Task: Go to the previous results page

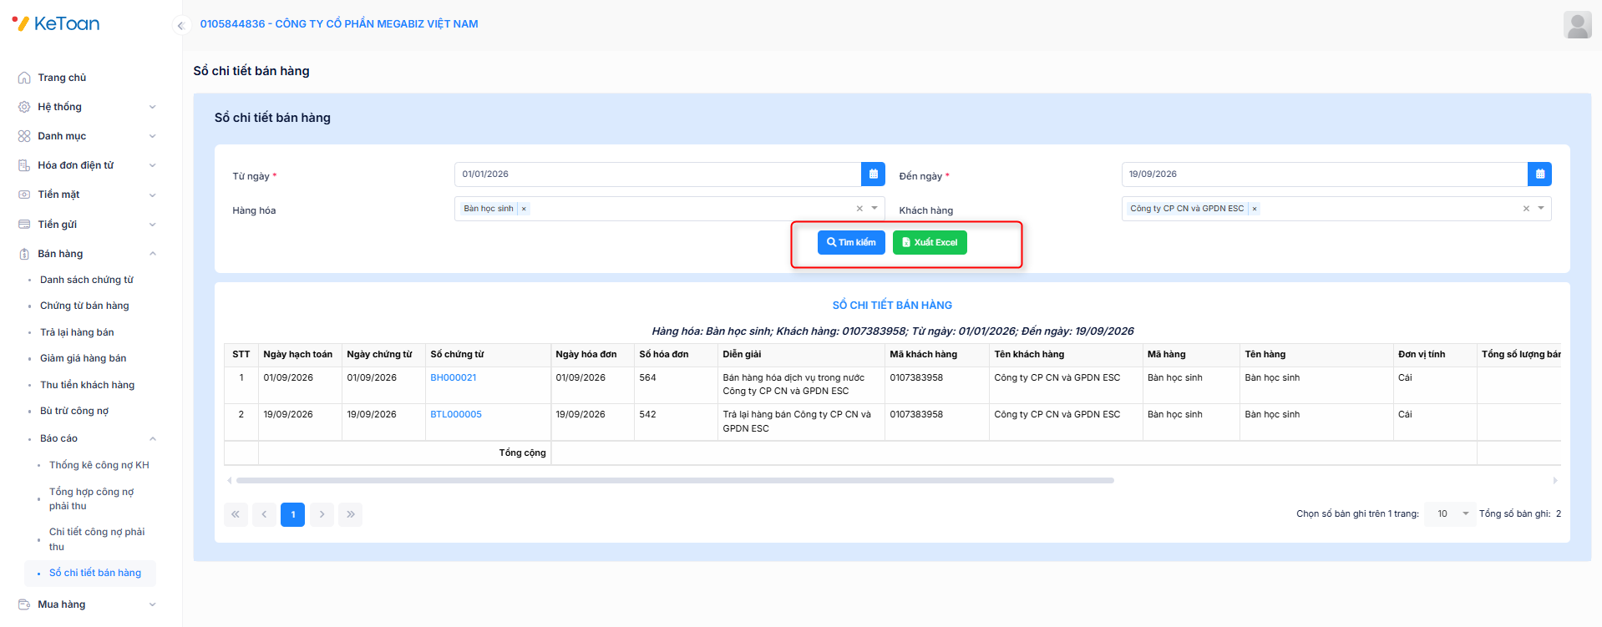Action: point(264,514)
